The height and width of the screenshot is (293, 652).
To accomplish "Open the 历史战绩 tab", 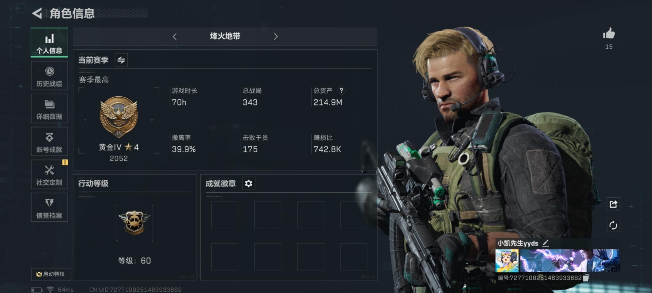I will tap(49, 76).
